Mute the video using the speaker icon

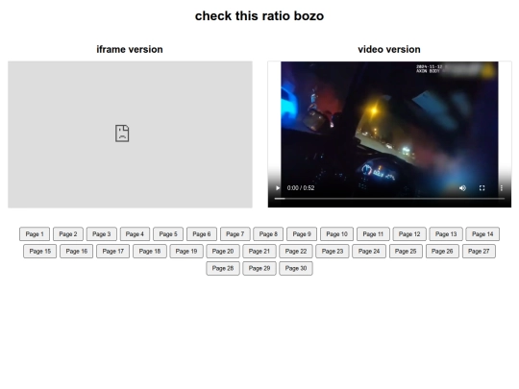tap(462, 188)
